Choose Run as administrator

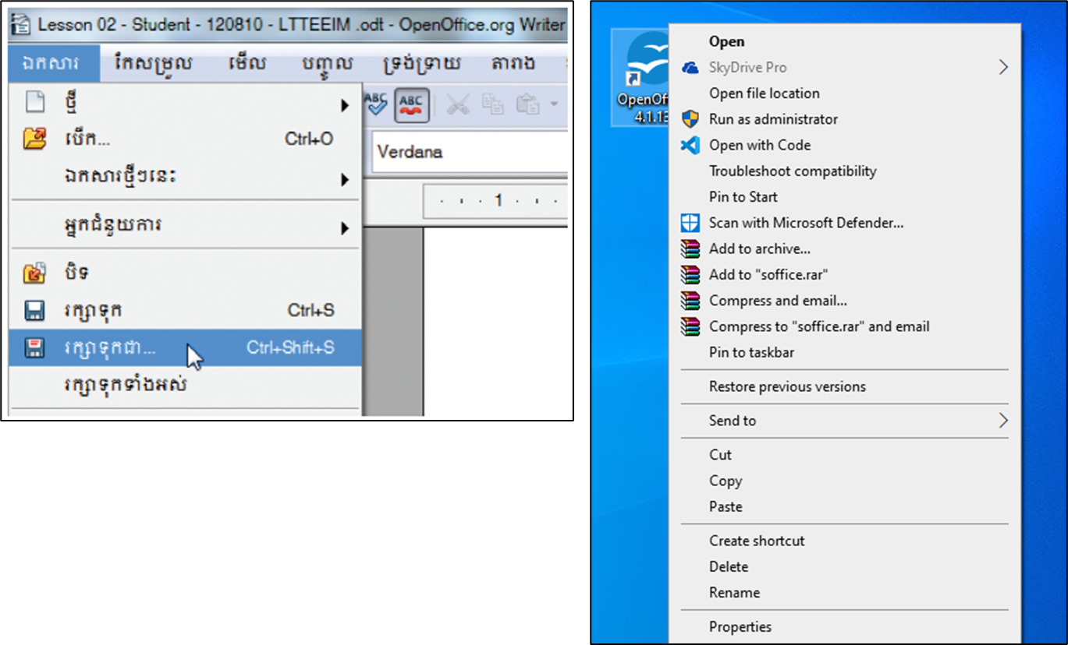(x=772, y=119)
